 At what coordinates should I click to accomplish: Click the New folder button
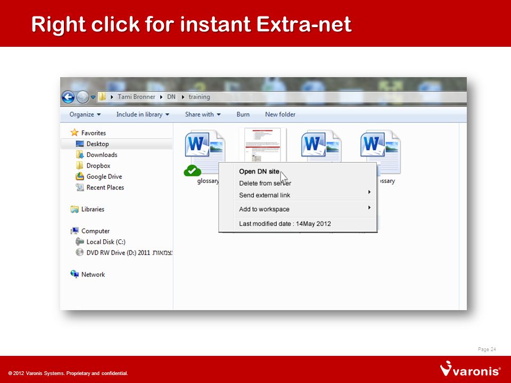(281, 114)
